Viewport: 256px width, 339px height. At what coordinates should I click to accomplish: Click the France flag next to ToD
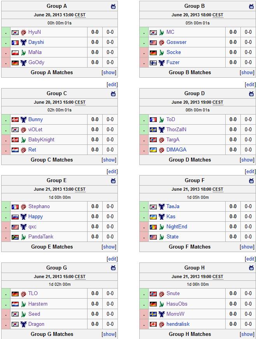pos(153,120)
